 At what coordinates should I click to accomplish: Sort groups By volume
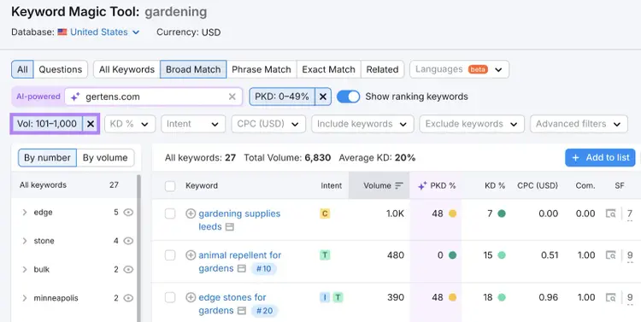point(105,158)
